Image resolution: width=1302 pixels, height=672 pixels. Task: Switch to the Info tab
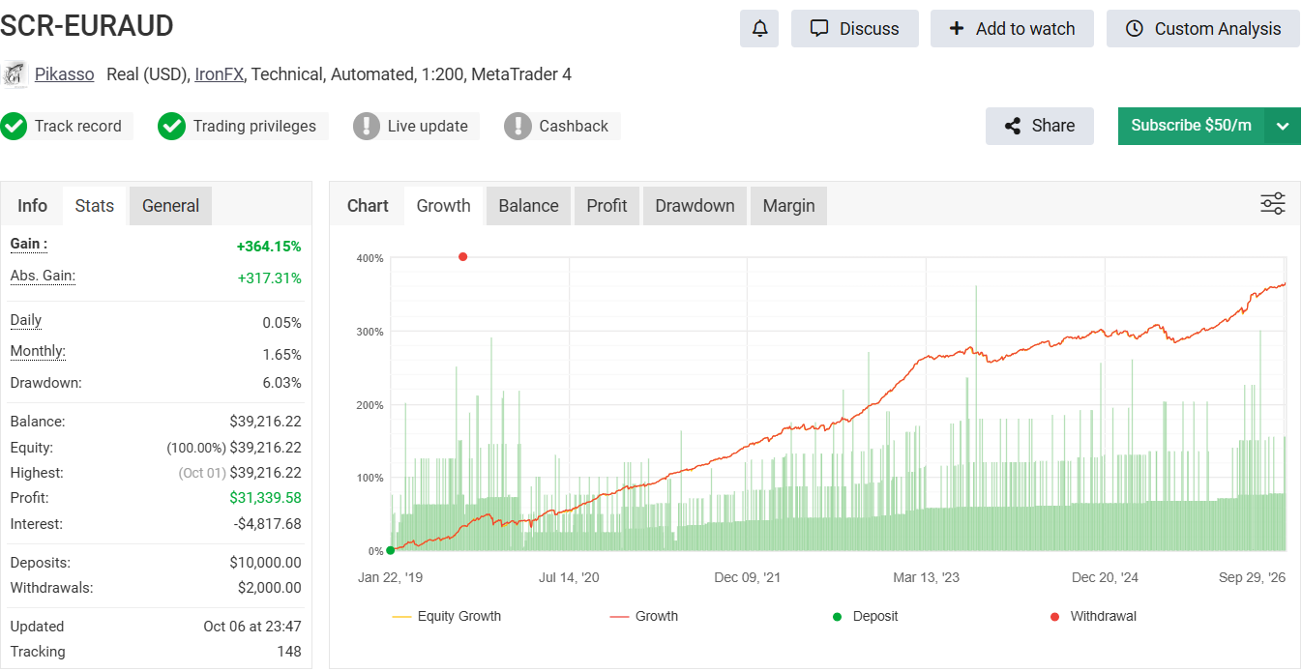point(32,205)
